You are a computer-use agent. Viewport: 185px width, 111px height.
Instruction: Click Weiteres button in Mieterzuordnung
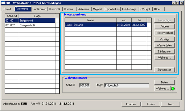(x=164, y=58)
